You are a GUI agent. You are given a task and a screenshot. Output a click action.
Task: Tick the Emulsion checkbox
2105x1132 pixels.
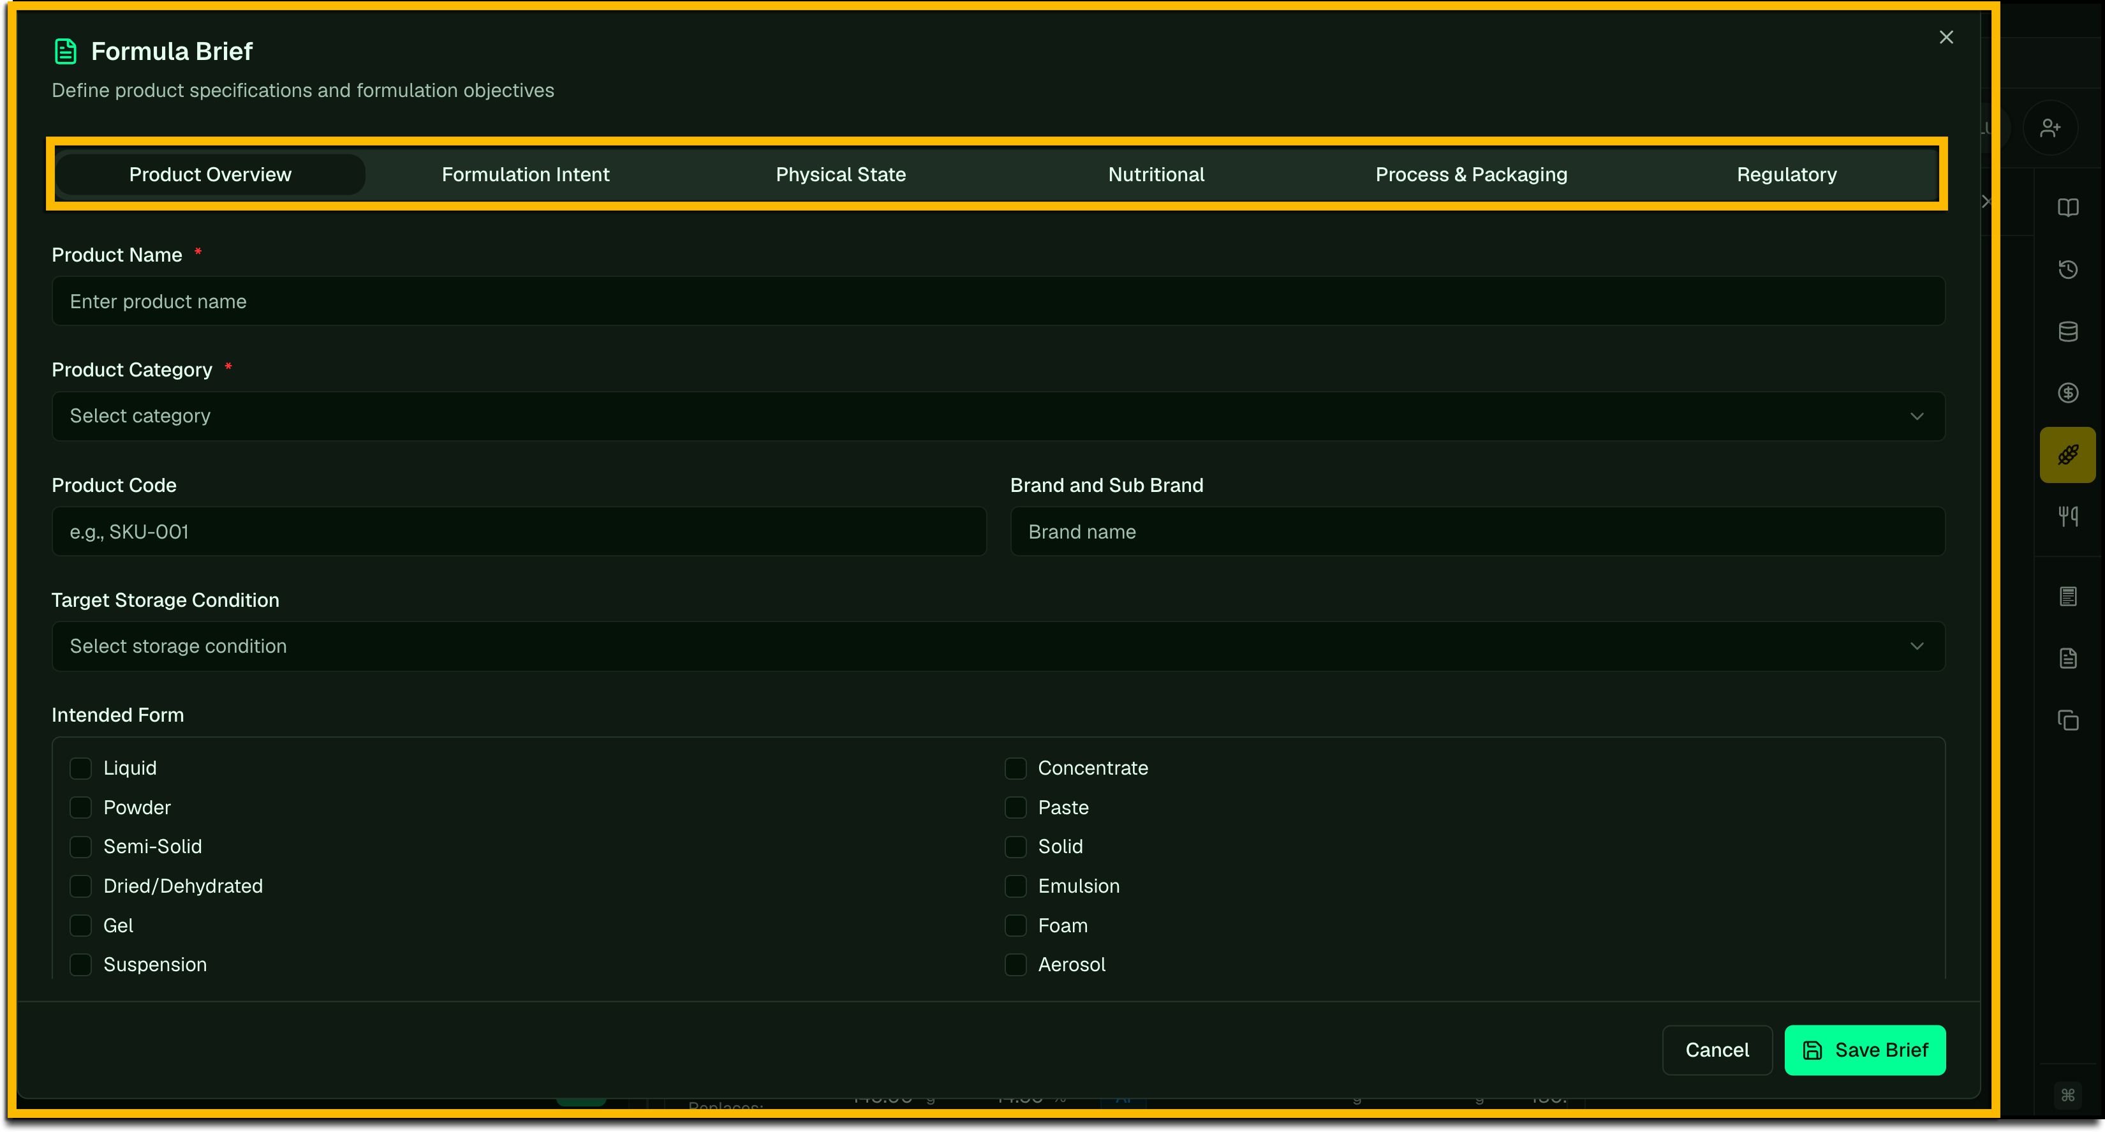[x=1015, y=886]
